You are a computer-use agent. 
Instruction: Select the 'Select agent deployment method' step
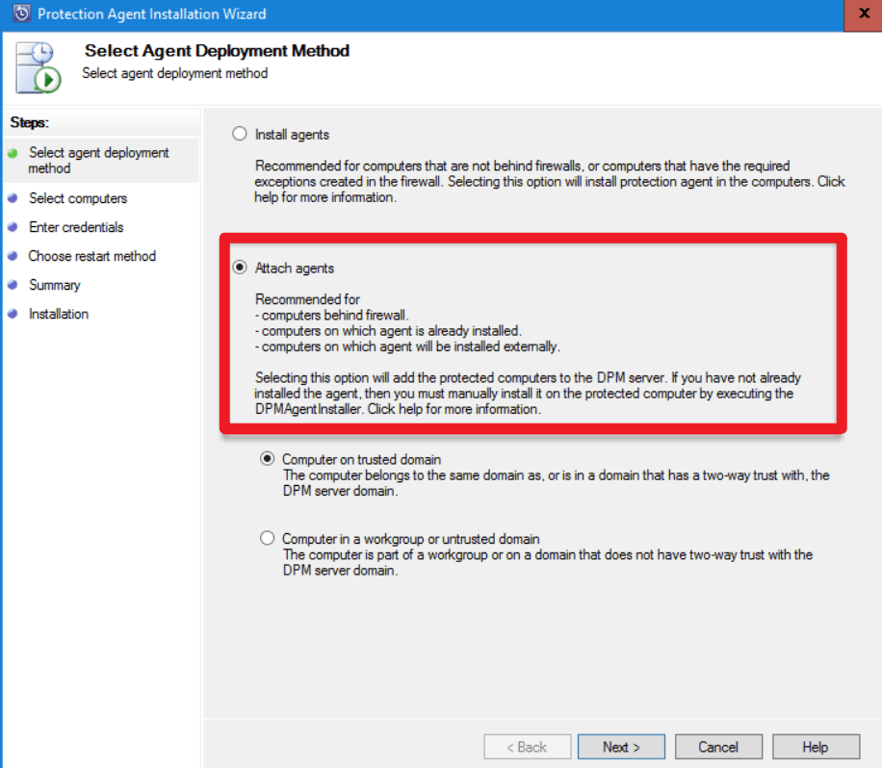98,160
